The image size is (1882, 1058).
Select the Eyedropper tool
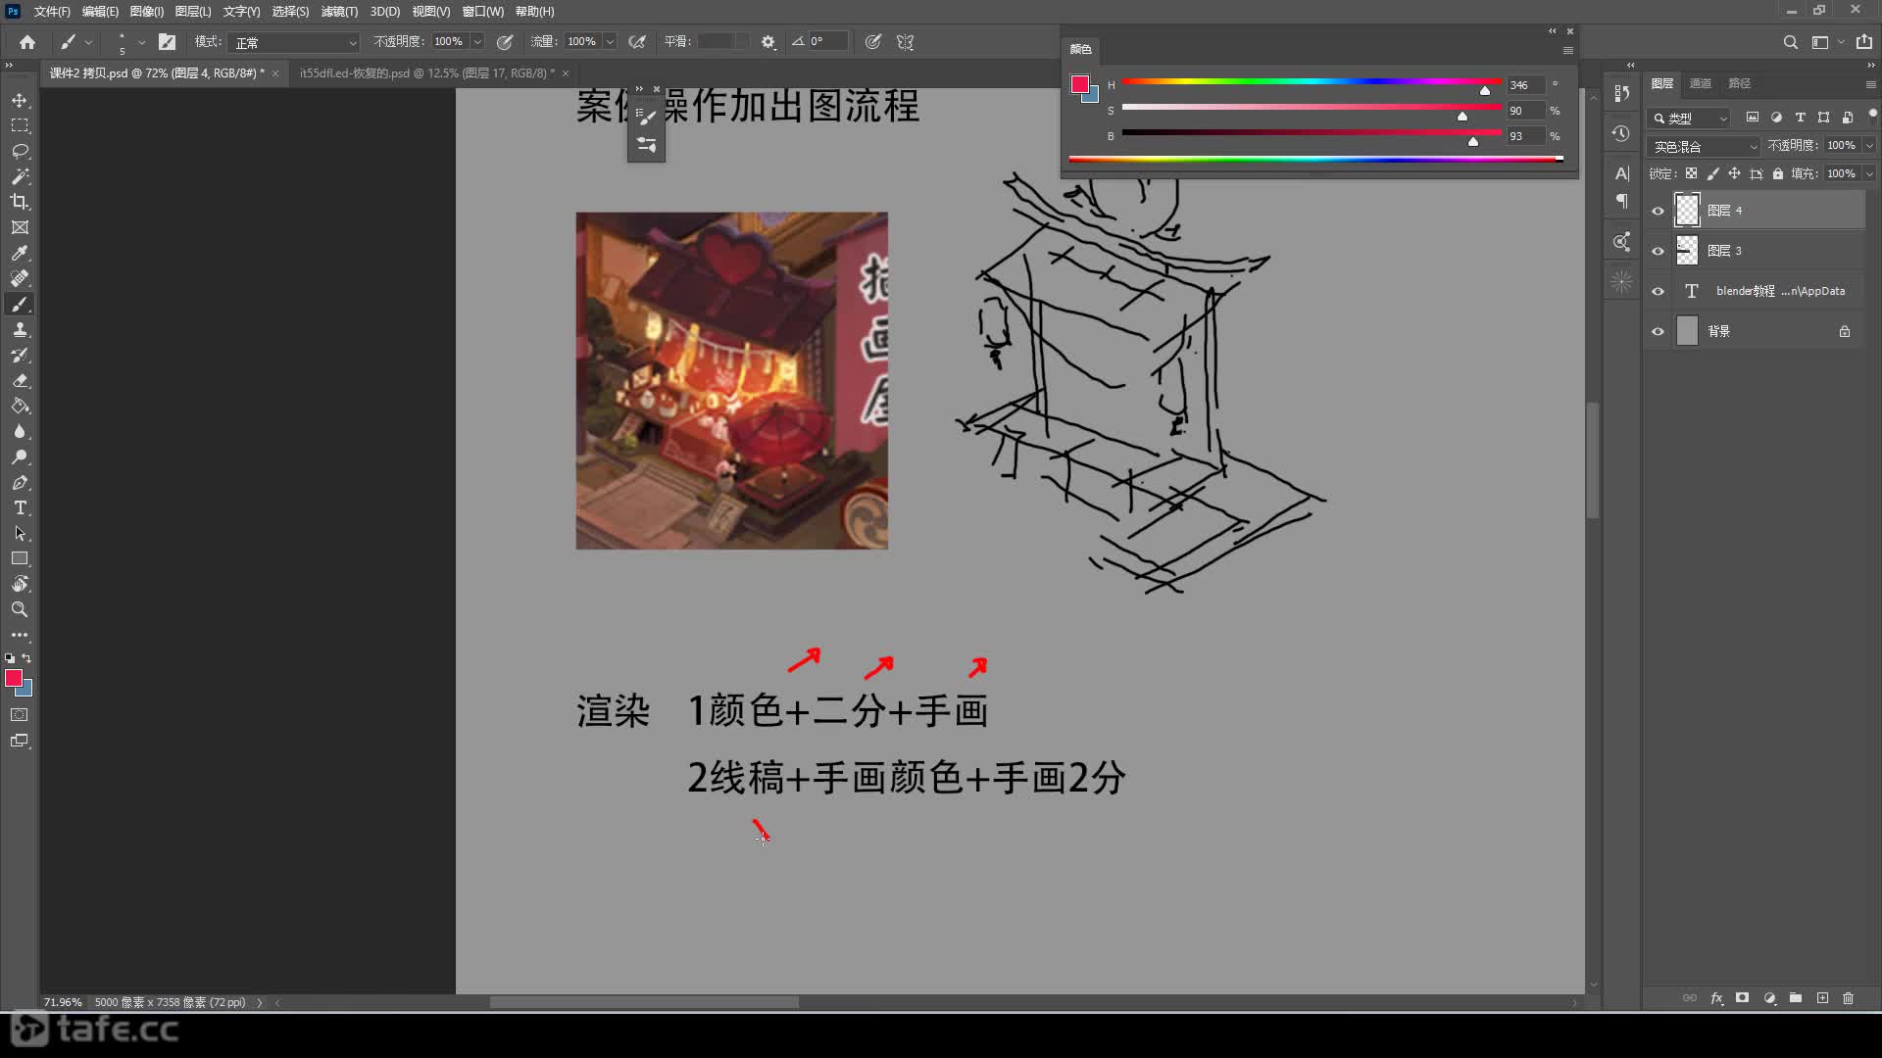pos(20,253)
